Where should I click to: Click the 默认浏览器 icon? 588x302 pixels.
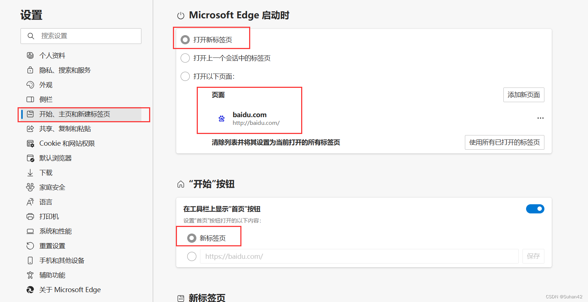pyautogui.click(x=30, y=158)
